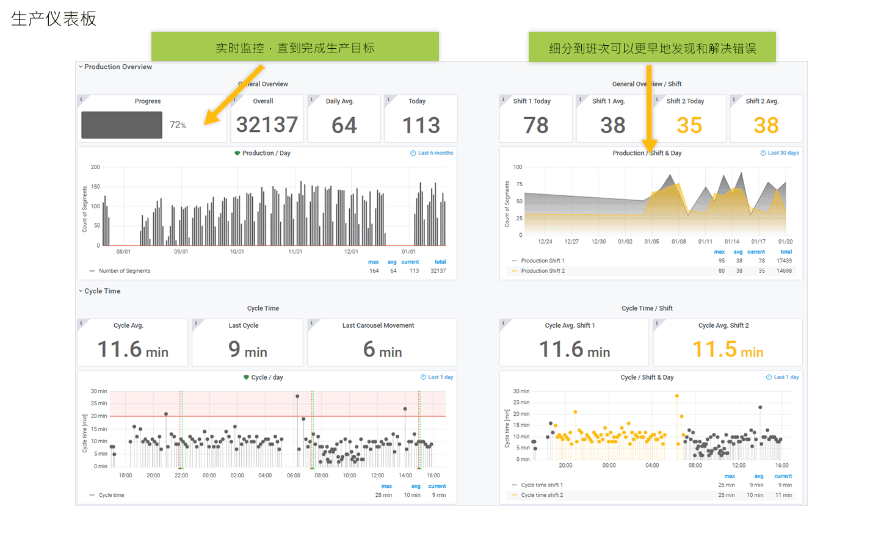Click the clock icon in the Cycle / day panel
The width and height of the screenshot is (881, 539).
click(x=424, y=377)
